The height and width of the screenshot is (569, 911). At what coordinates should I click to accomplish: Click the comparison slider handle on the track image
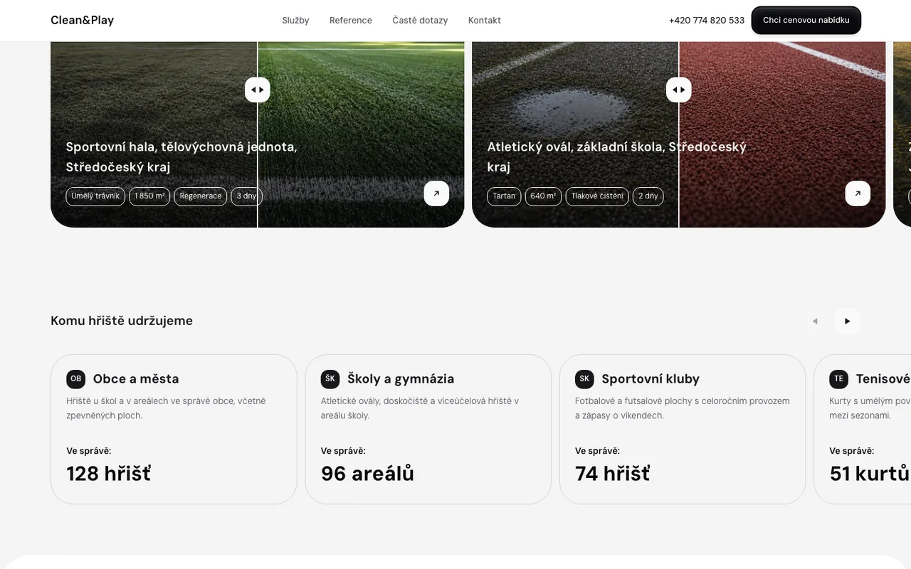click(x=679, y=90)
